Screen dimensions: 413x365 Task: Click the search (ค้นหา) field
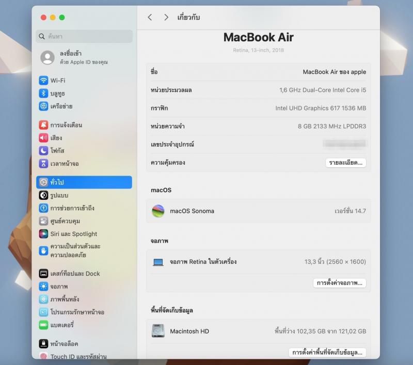click(84, 36)
